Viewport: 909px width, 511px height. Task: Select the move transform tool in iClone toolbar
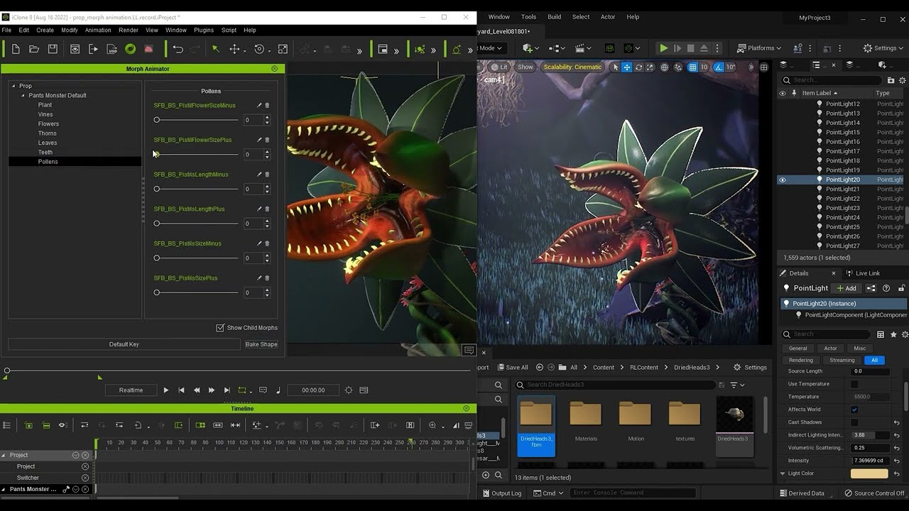(x=234, y=49)
